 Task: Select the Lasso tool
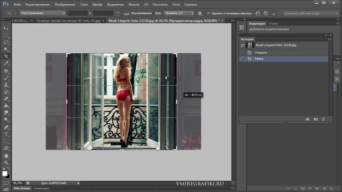tap(6, 42)
